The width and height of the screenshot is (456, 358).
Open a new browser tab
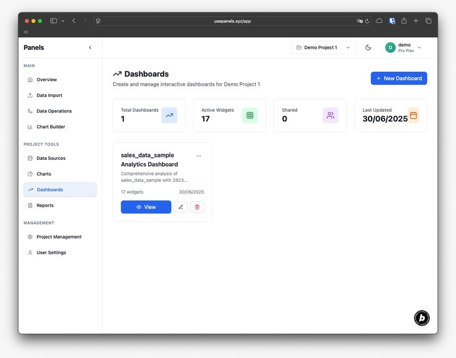[x=416, y=21]
